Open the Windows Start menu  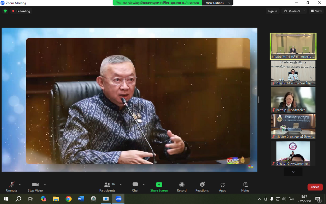(6, 199)
